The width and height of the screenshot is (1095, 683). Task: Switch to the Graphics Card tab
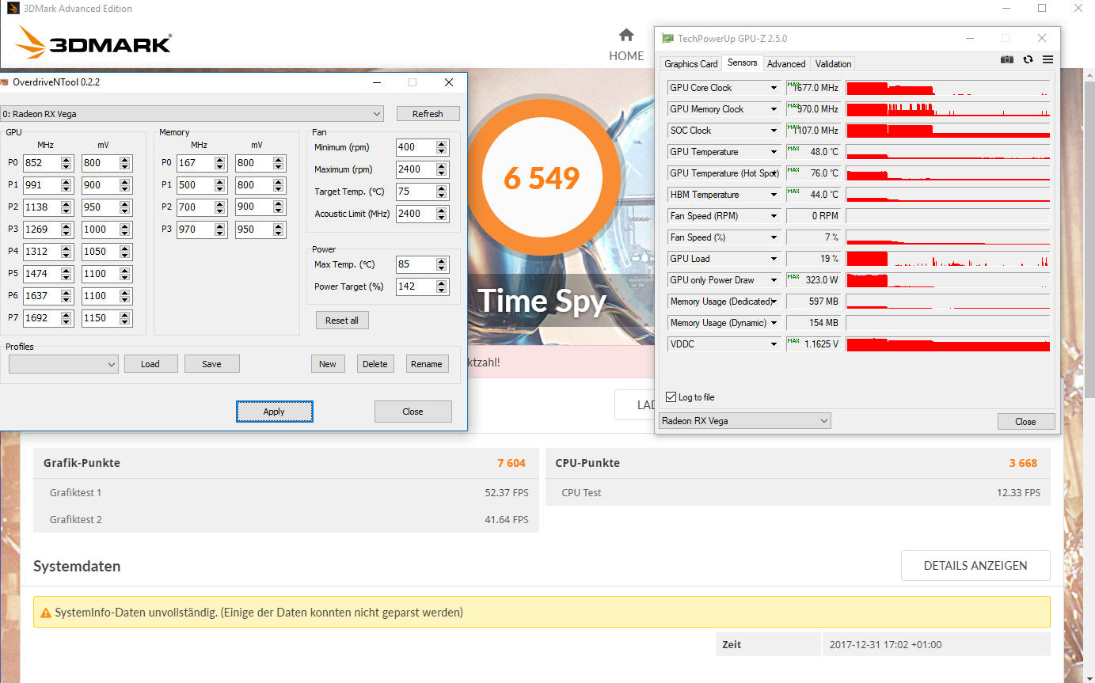pos(691,64)
